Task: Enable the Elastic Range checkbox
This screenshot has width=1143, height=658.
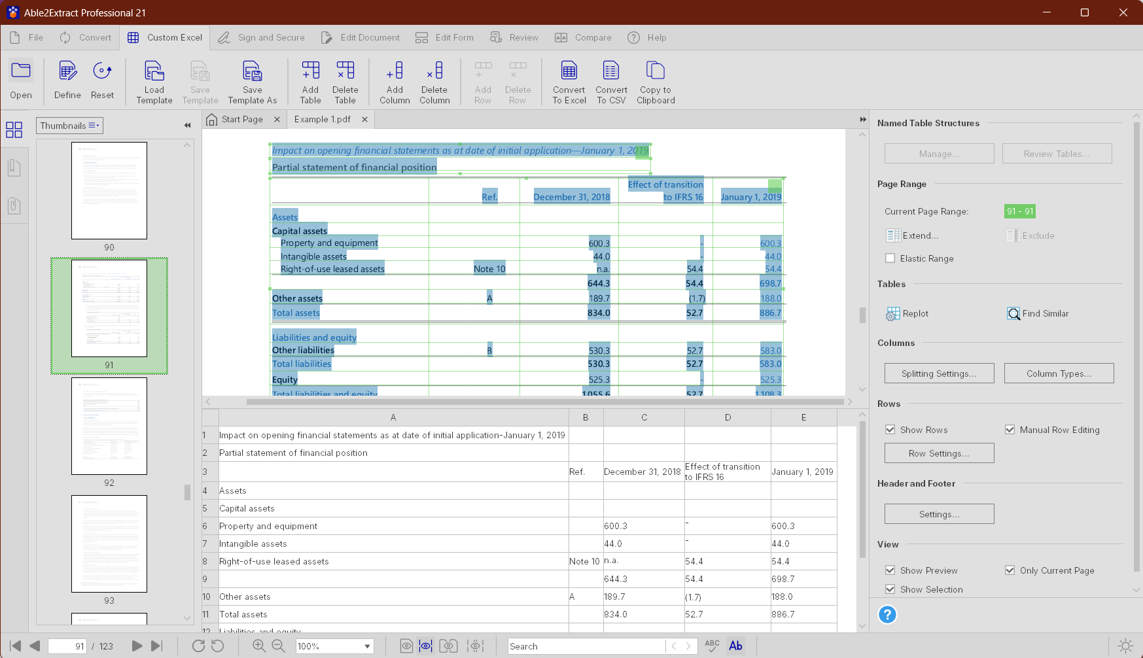Action: [x=890, y=258]
